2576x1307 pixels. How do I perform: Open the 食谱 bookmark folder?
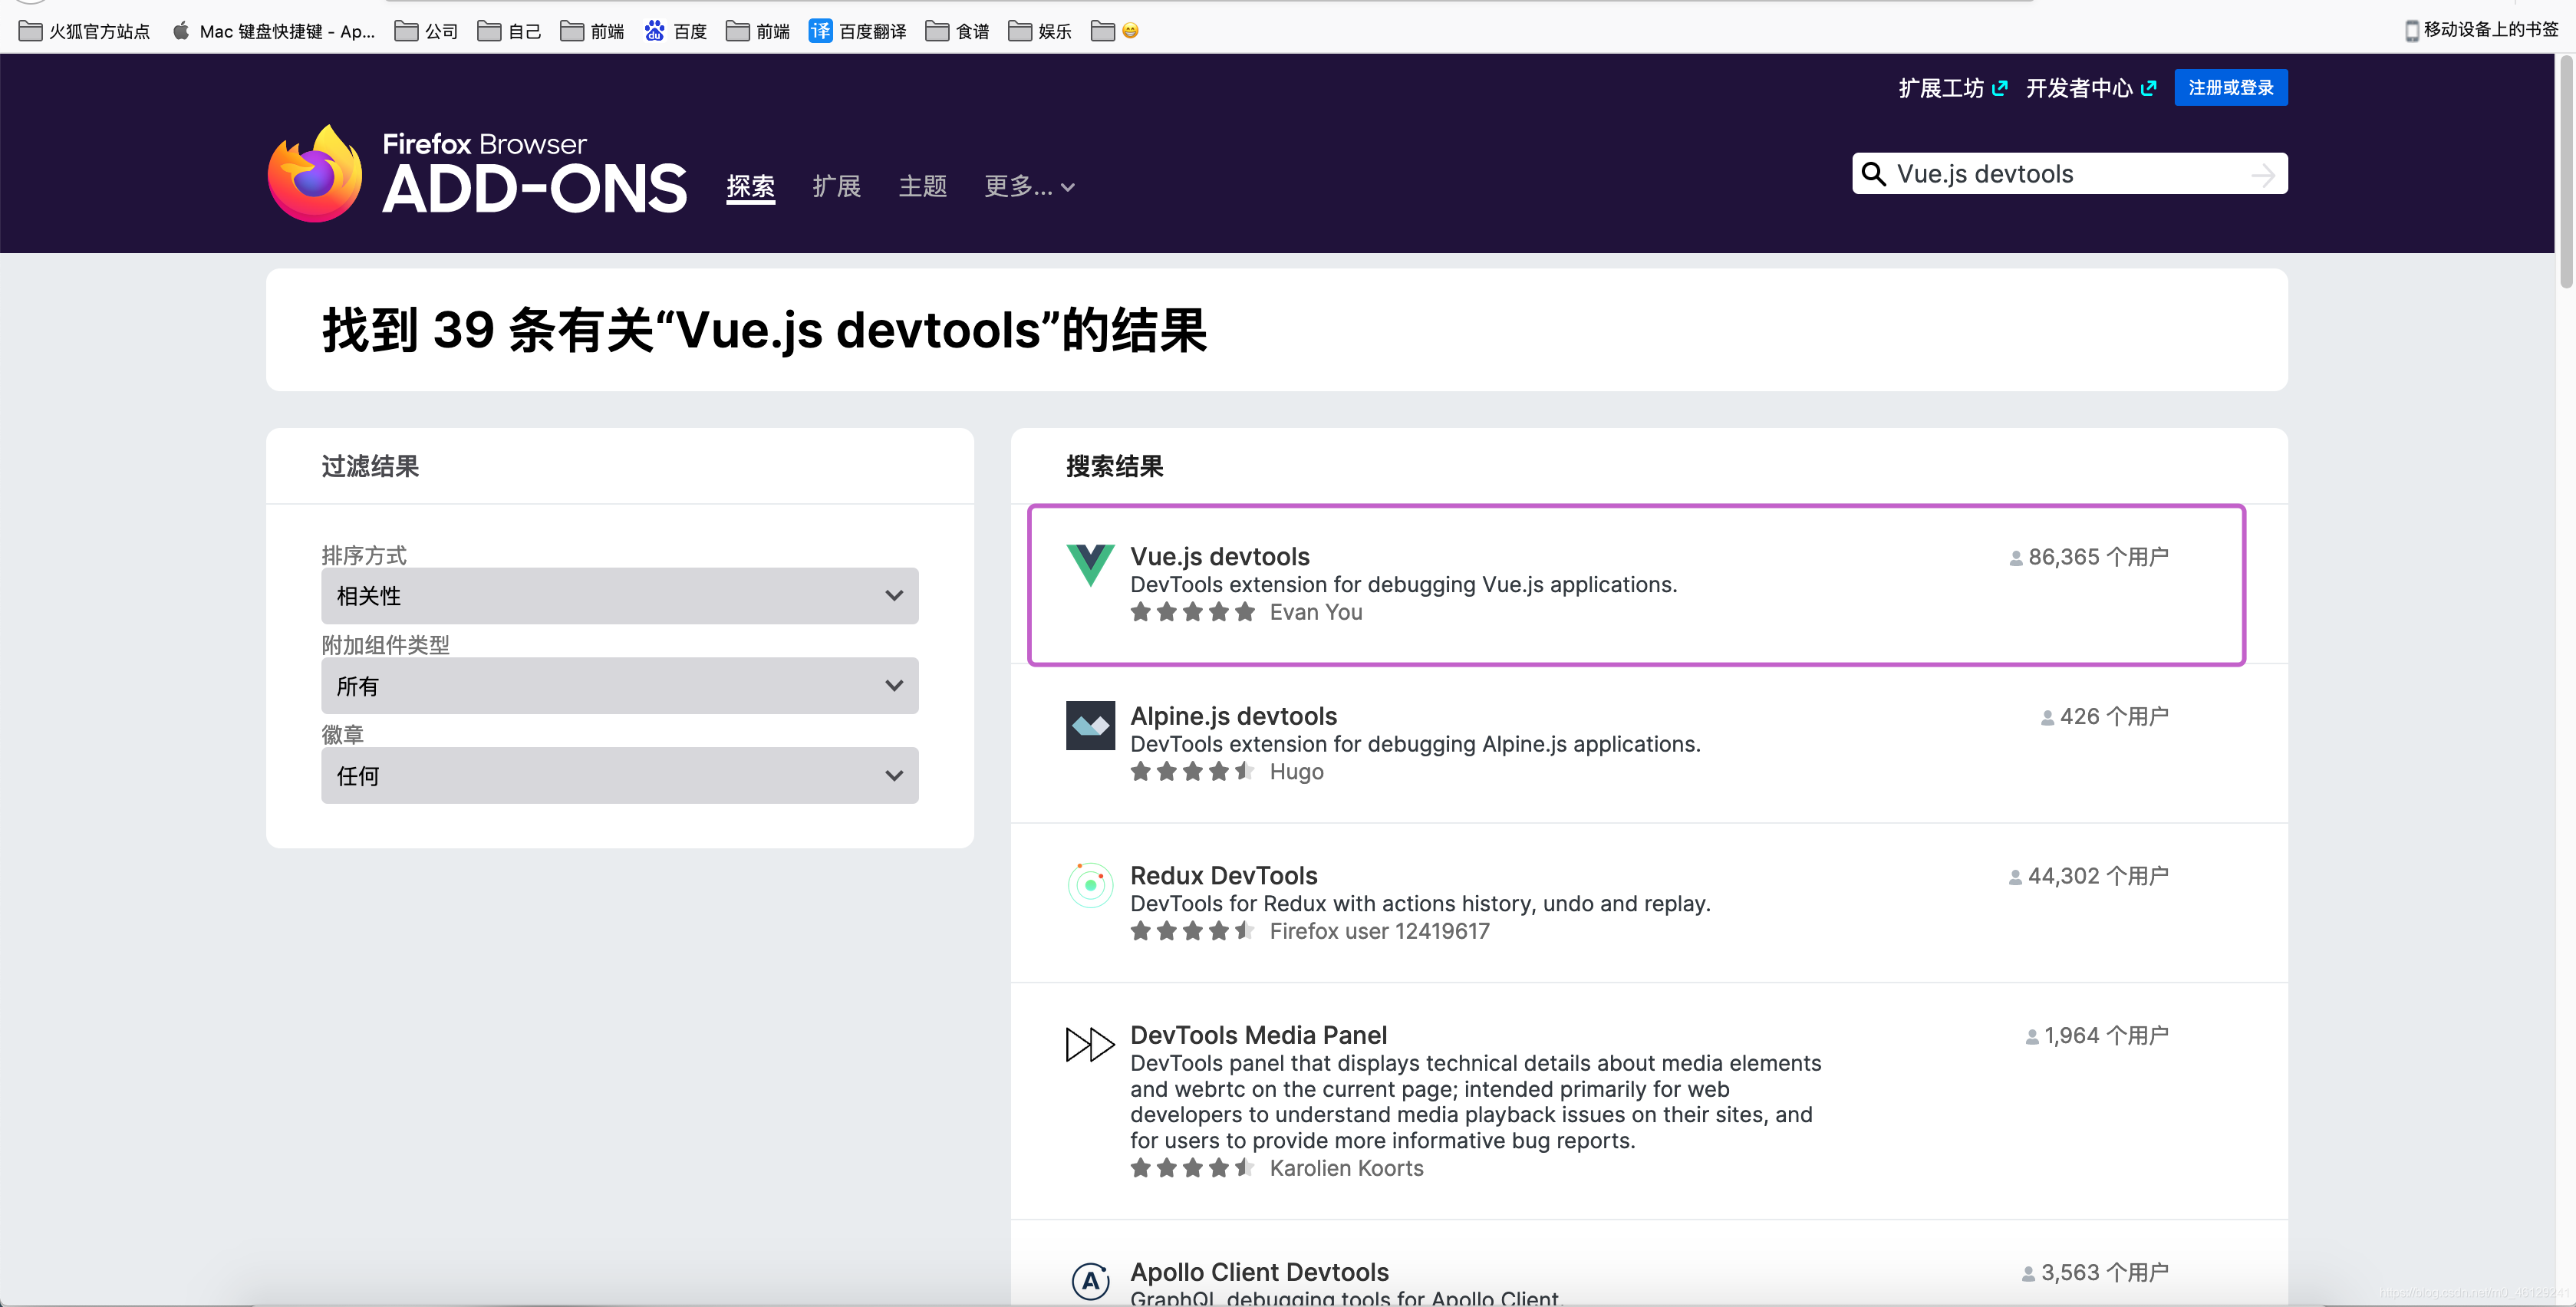pos(957,31)
